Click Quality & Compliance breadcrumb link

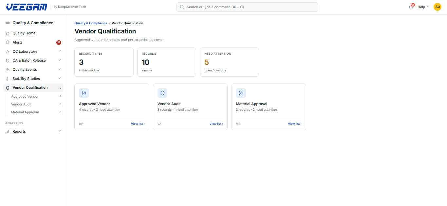pos(91,23)
